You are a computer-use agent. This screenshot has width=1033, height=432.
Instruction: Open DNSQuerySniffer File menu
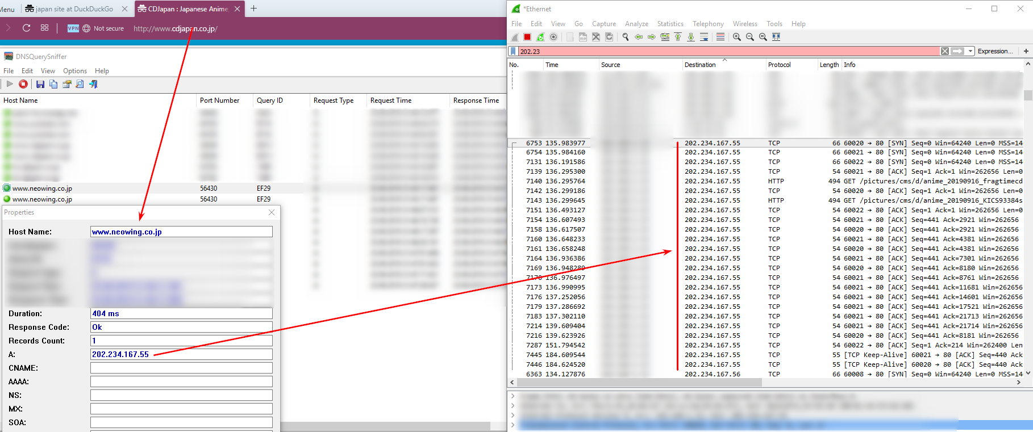click(9, 71)
